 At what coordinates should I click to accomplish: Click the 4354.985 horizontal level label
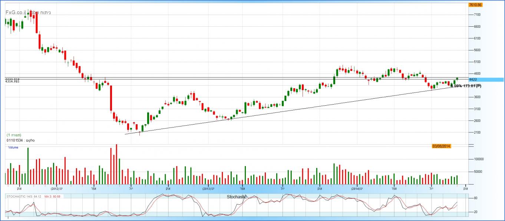point(12,82)
